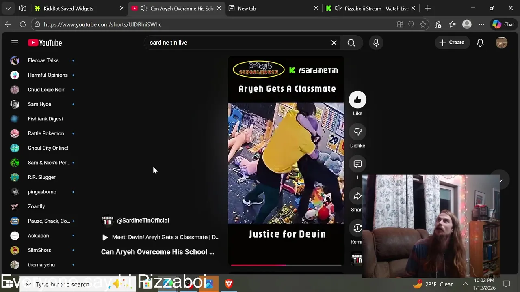Zoom out using the address bar magnifier
This screenshot has height=292, width=520.
pos(412,24)
